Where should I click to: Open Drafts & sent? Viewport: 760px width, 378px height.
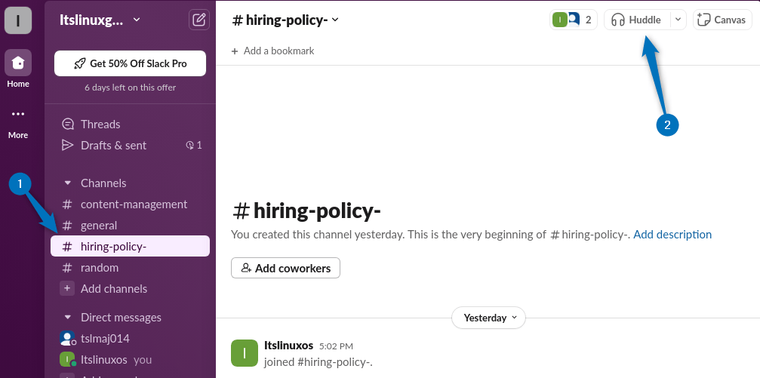pyautogui.click(x=113, y=146)
